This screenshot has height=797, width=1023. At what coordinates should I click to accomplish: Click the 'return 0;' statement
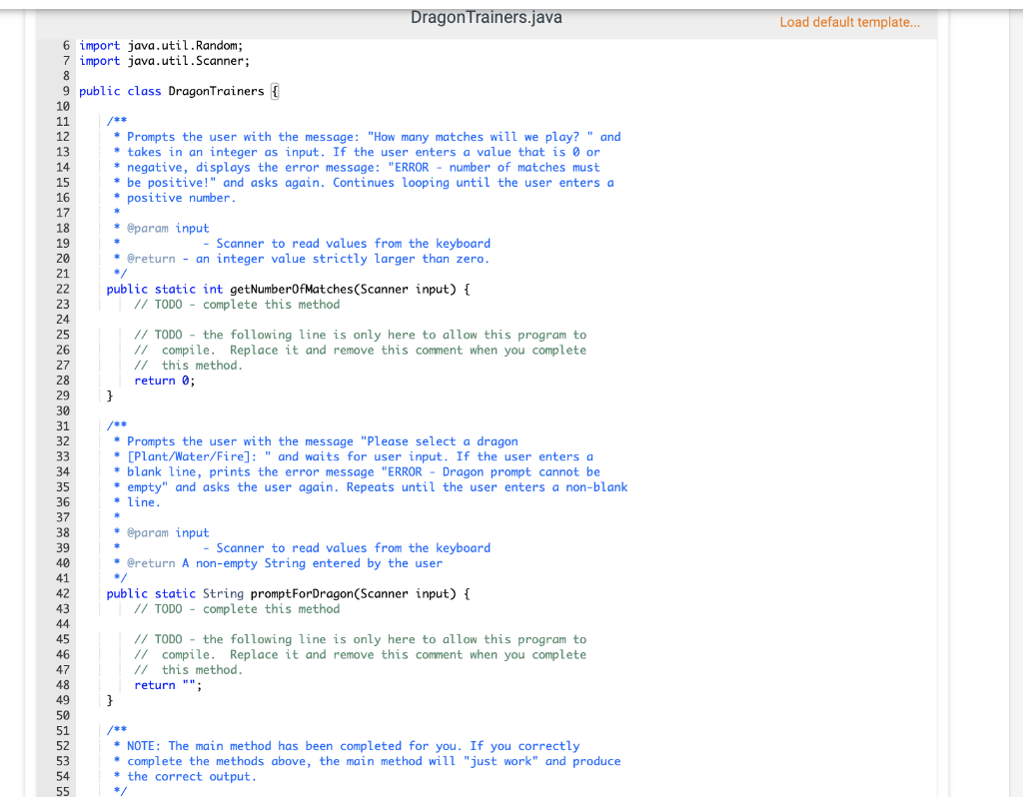point(165,381)
